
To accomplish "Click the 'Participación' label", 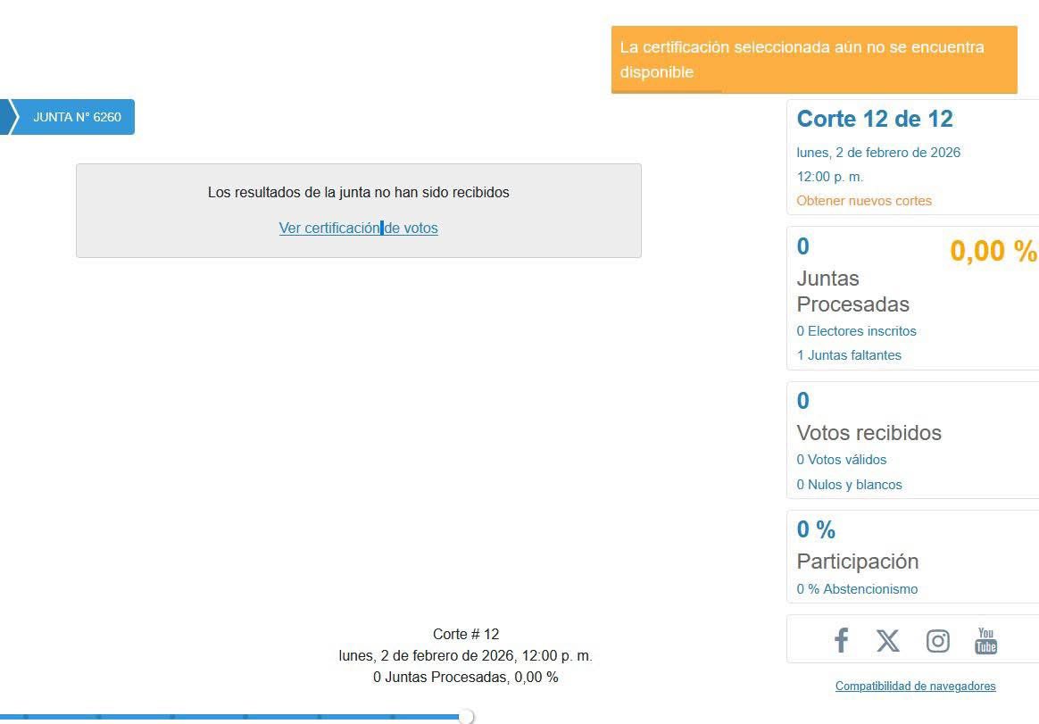I will (858, 562).
